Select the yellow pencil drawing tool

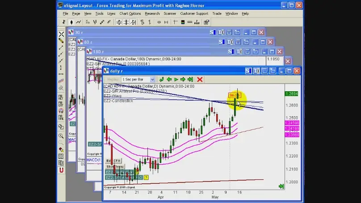tap(61, 41)
